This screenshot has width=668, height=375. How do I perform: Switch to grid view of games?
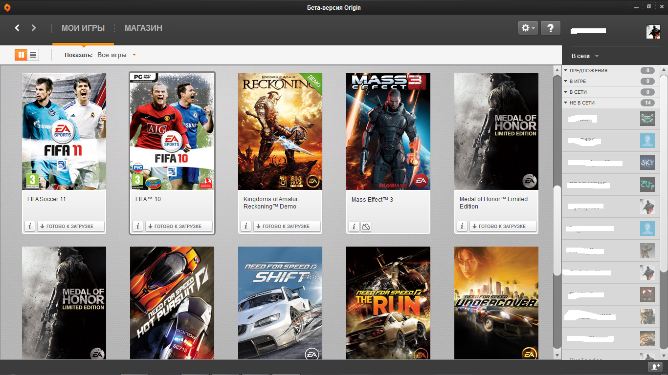pyautogui.click(x=21, y=55)
